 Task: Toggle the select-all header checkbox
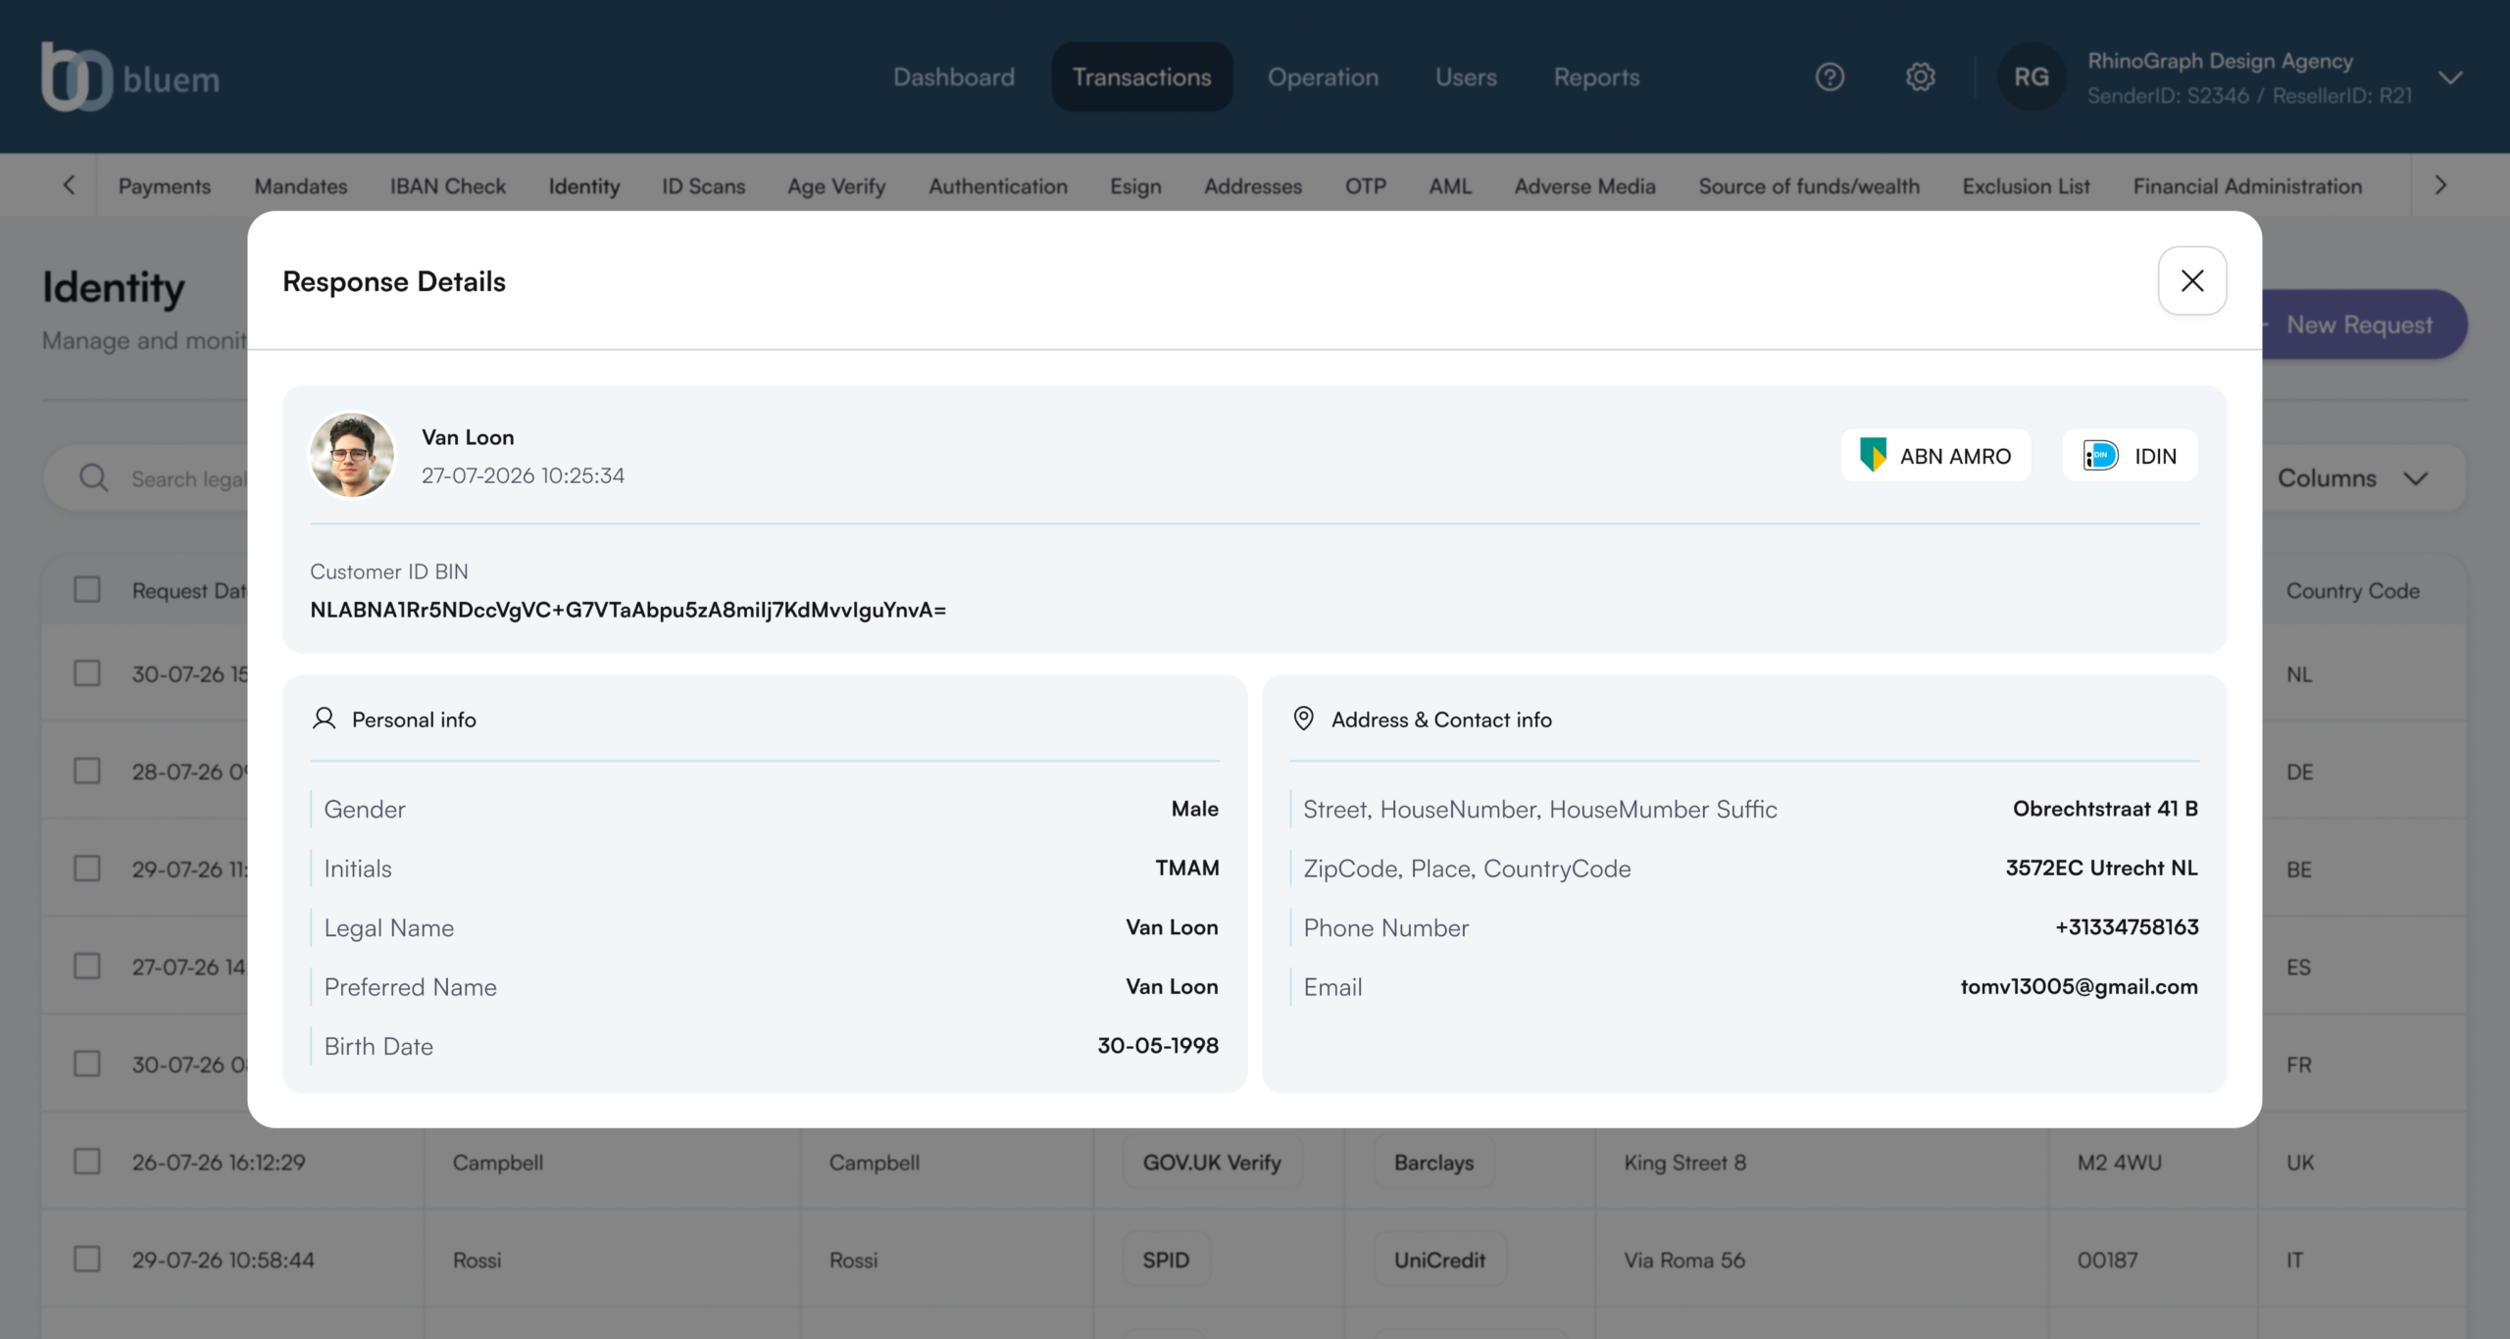[87, 589]
